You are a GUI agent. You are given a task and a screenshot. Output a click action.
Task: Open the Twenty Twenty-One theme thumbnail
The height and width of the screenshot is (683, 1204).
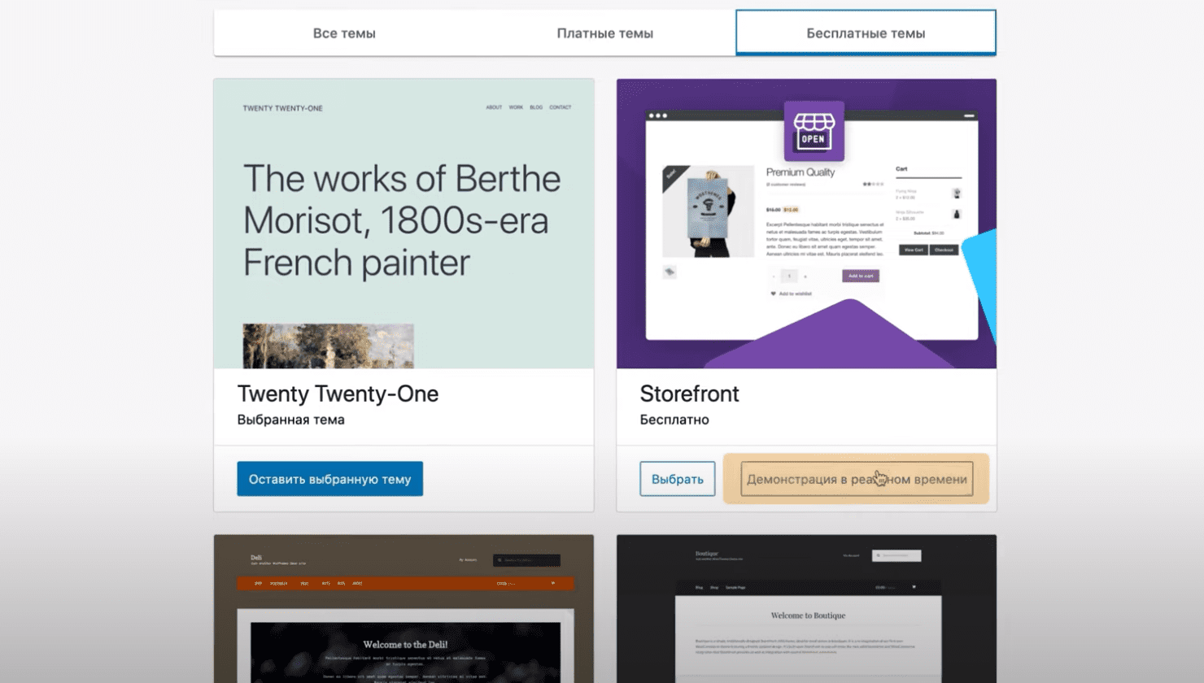(404, 224)
